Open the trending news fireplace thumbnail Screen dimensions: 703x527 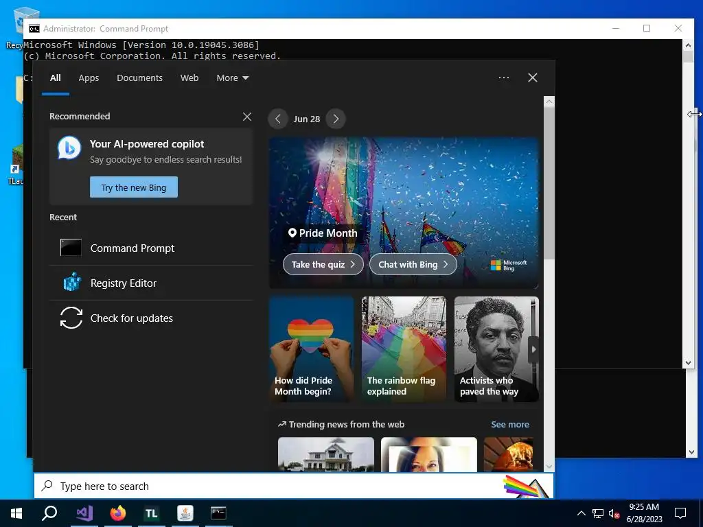point(509,454)
